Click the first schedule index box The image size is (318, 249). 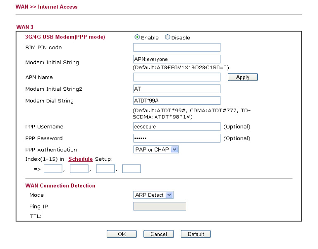click(x=53, y=169)
